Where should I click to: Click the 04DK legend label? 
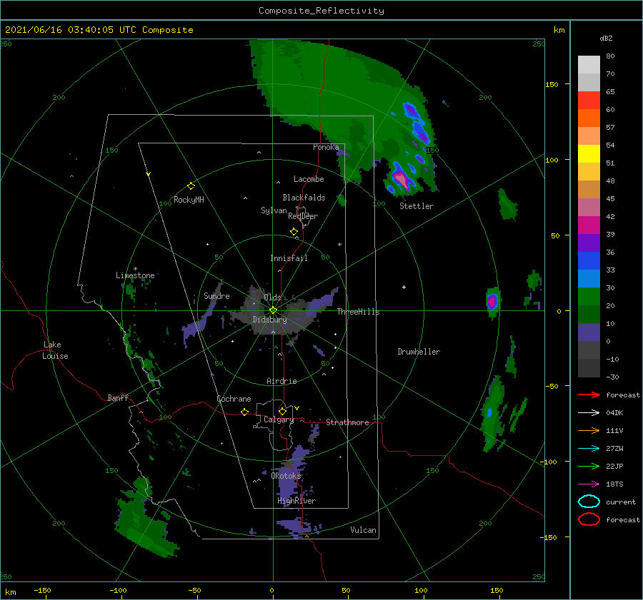[x=614, y=413]
